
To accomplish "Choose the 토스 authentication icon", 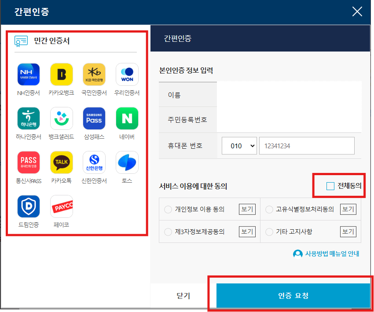I will (127, 162).
